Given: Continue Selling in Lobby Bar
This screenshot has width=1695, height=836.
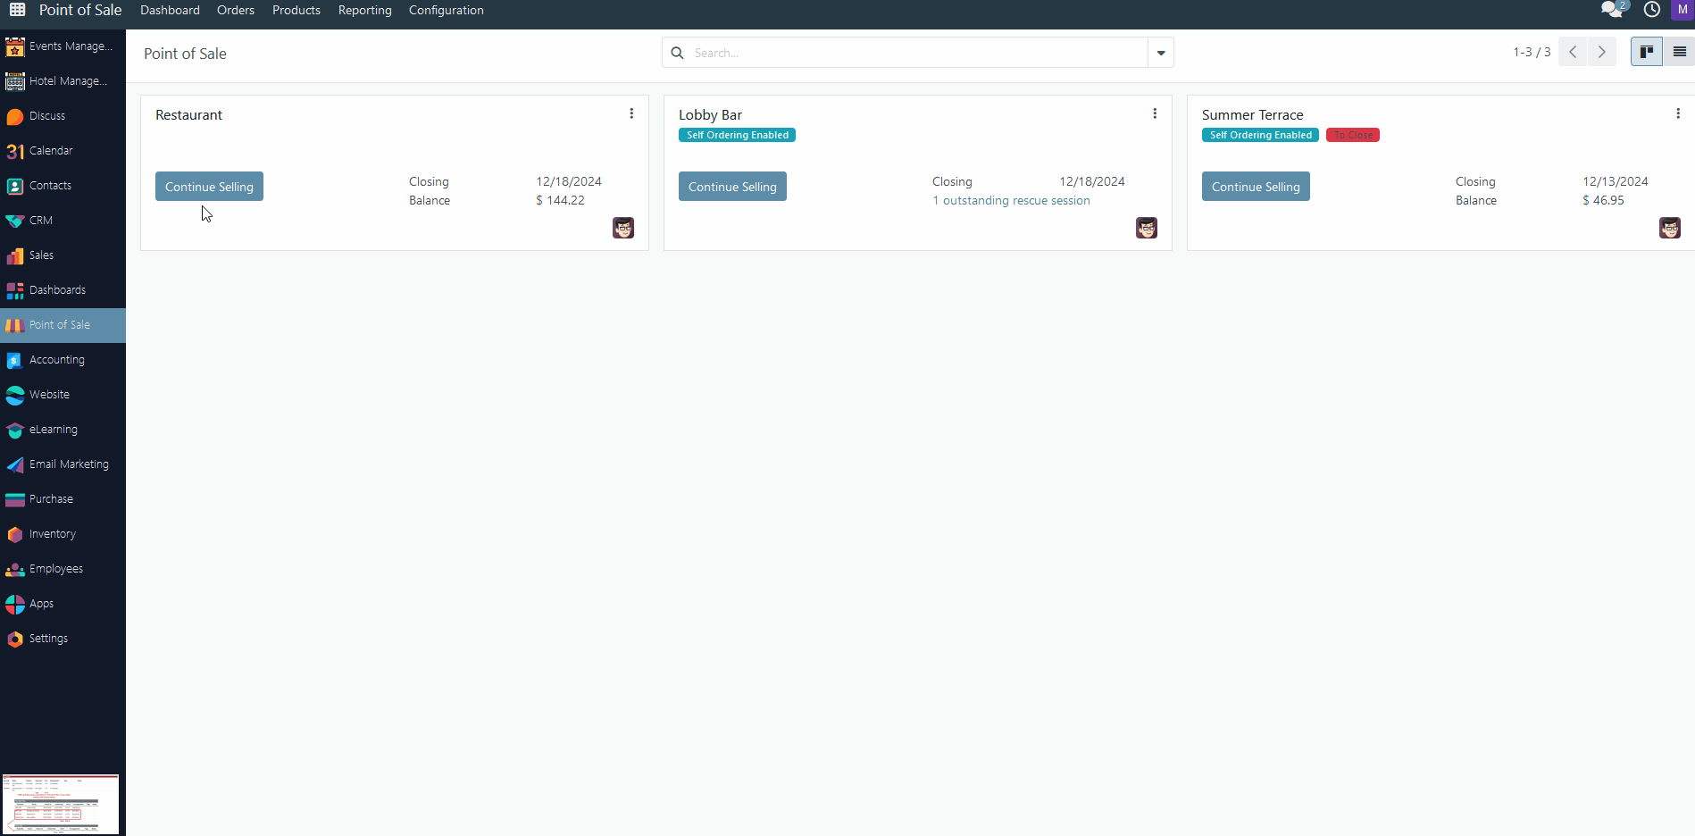Looking at the screenshot, I should tap(732, 187).
